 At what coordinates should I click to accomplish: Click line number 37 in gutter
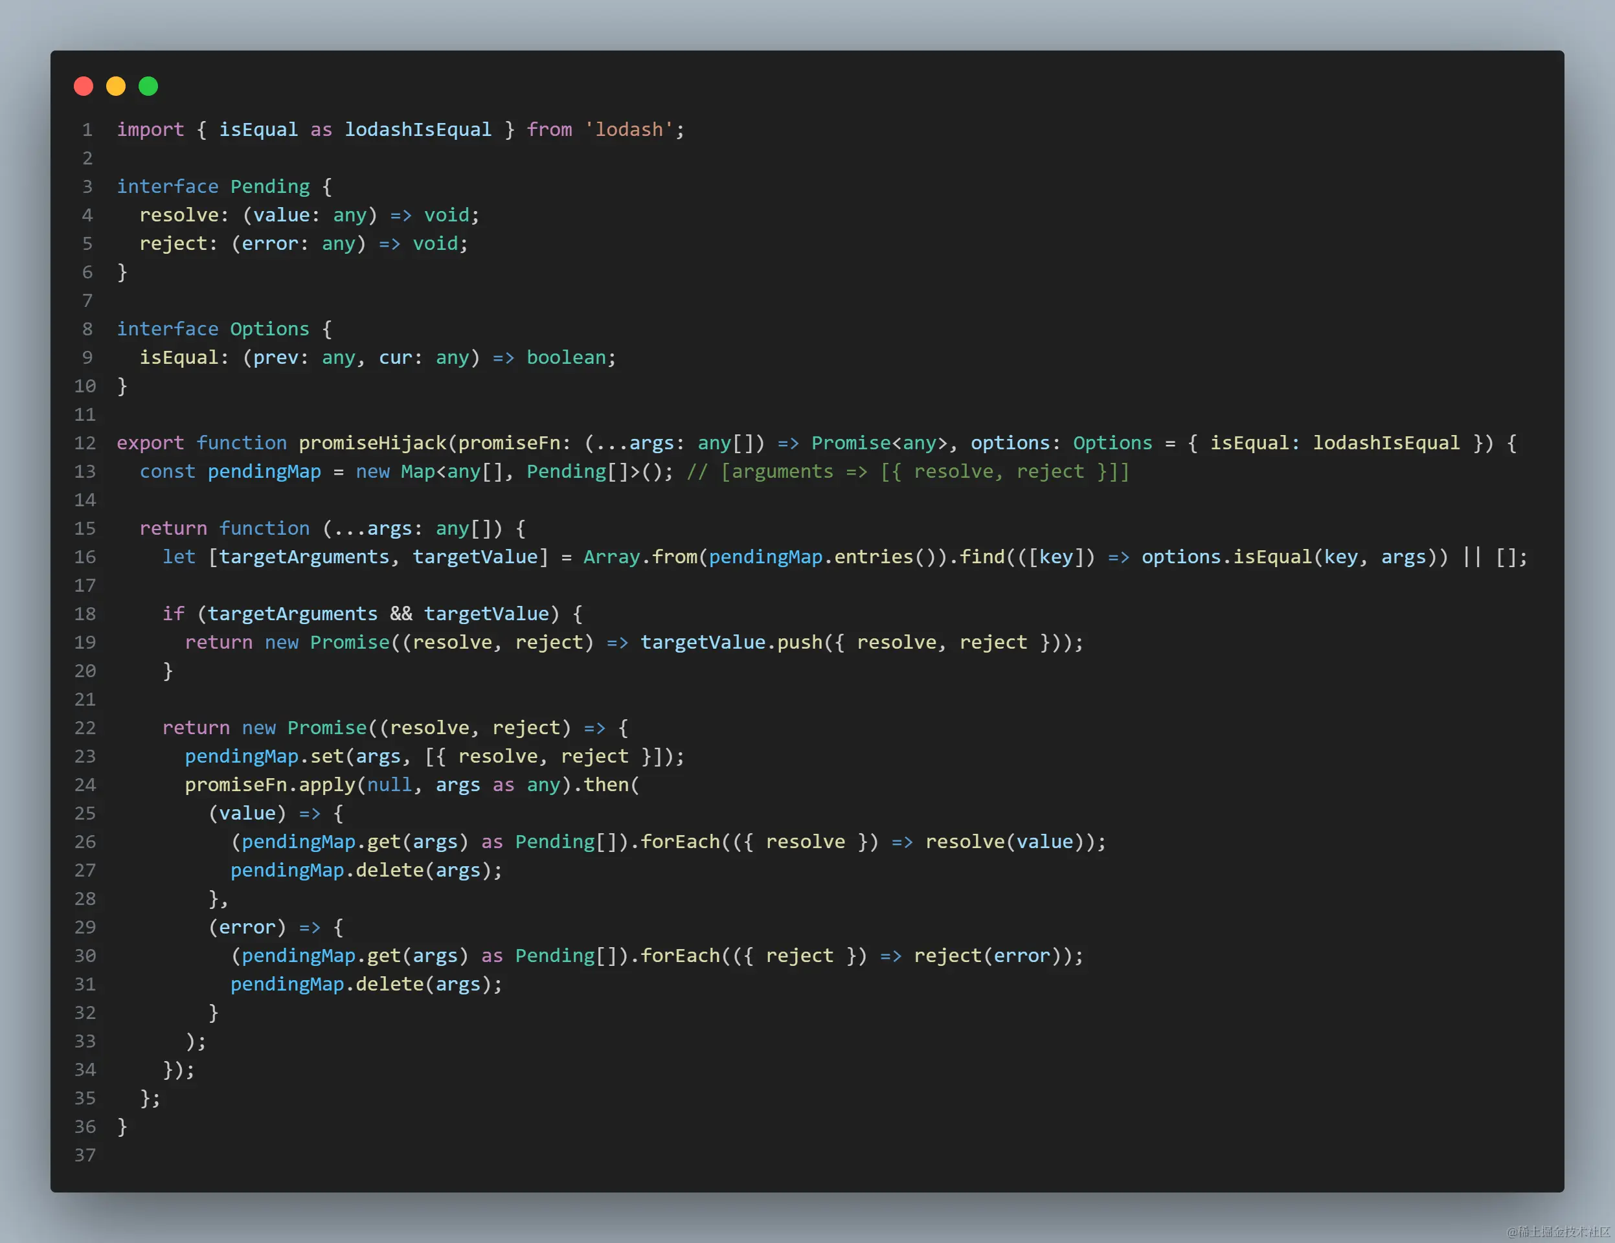[x=85, y=1155]
